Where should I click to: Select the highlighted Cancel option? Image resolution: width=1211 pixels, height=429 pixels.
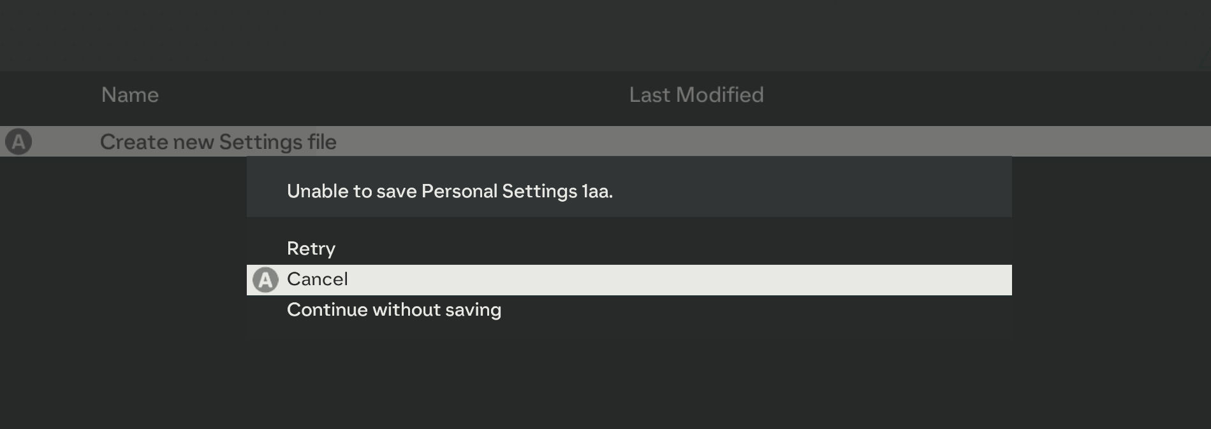tap(629, 280)
